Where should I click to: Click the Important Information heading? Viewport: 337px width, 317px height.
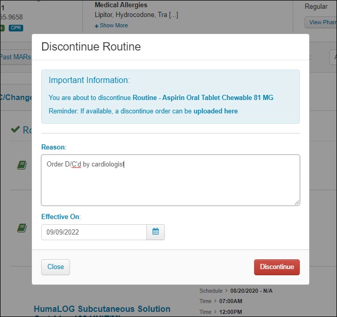[89, 80]
